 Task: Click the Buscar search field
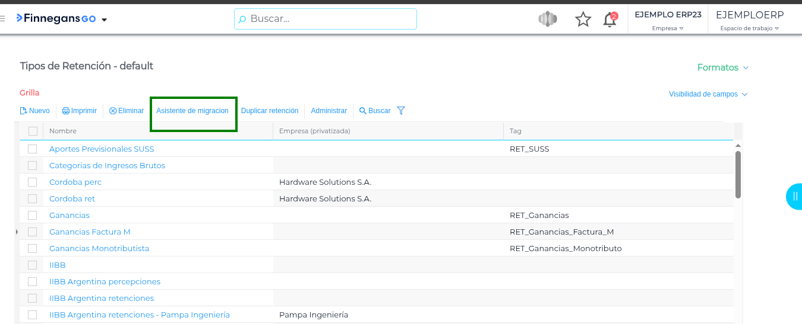pos(326,19)
